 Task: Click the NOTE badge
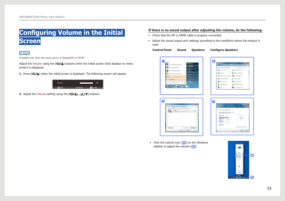pyautogui.click(x=24, y=53)
